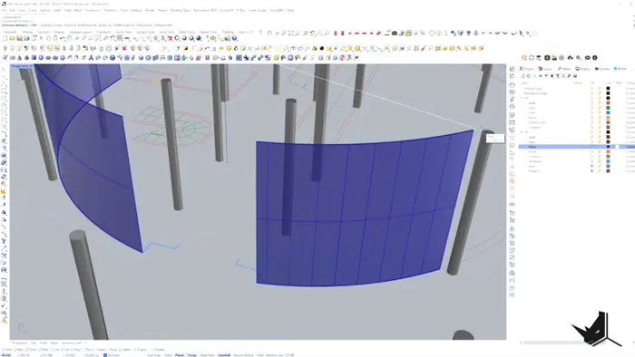
Task: Toggle Osnap pane in status bar
Action: point(192,355)
